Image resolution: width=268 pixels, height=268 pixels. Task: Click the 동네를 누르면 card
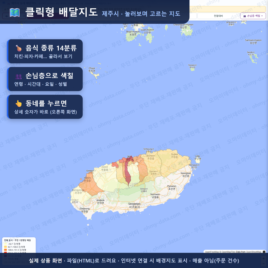coord(45,107)
